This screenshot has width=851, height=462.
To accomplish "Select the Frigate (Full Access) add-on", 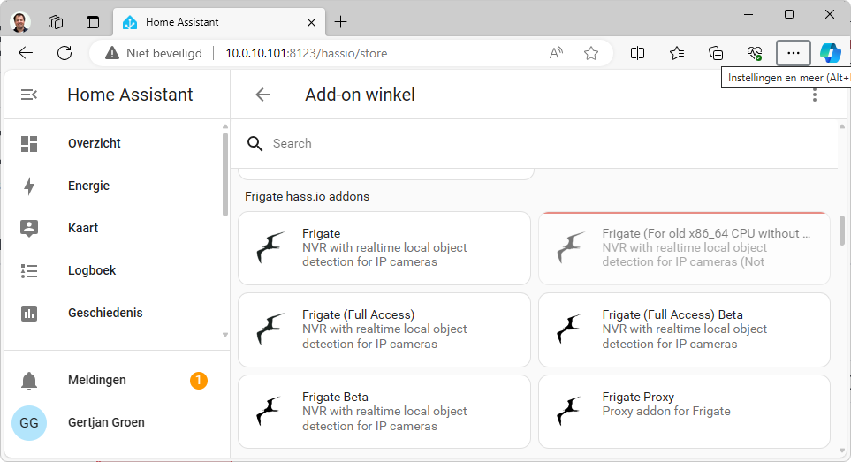I will (384, 329).
